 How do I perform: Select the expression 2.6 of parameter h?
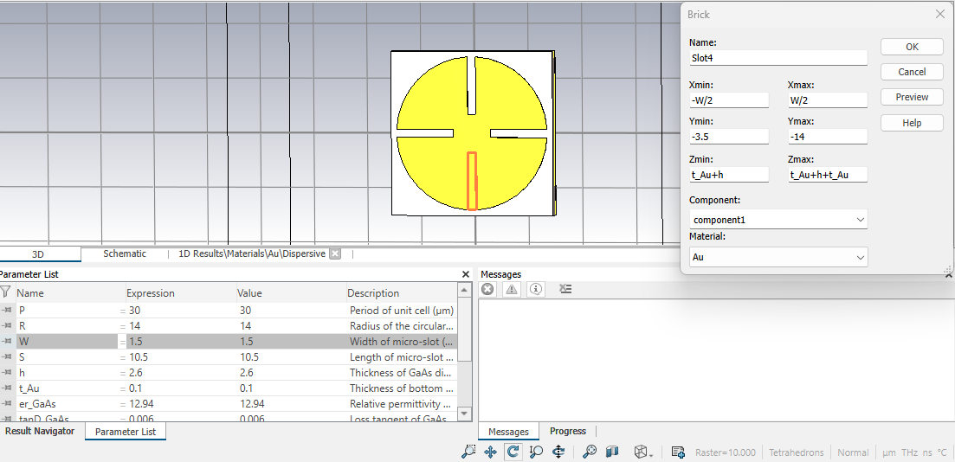click(136, 373)
